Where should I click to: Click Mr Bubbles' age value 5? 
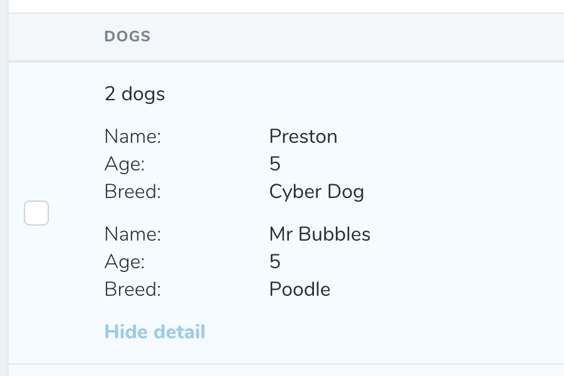pyautogui.click(x=275, y=261)
